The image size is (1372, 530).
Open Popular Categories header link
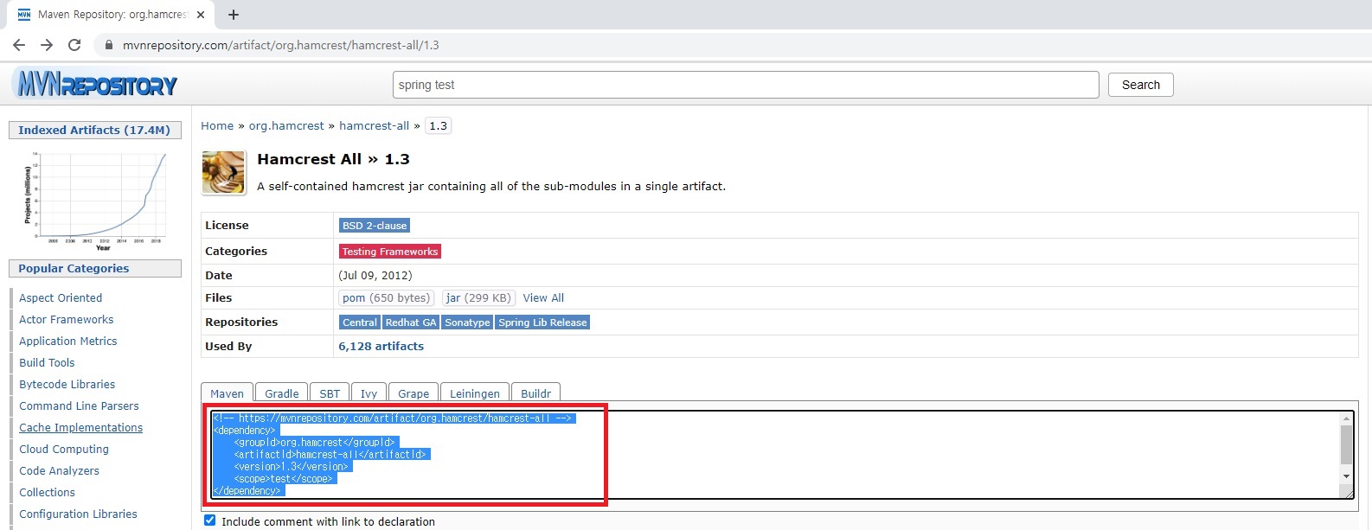[x=74, y=268]
